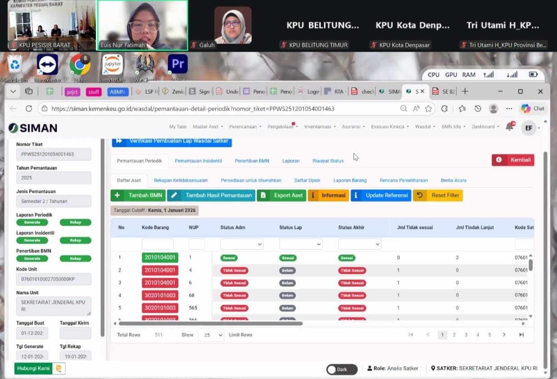Viewport: 557px width, 379px height.
Task: Click the Tambah Hasil Pemantauan button
Action: click(x=211, y=196)
